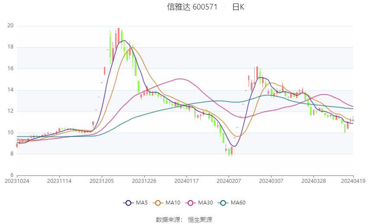This screenshot has width=368, height=224.
Task: Click y-axis value 8
Action: pyautogui.click(x=12, y=154)
